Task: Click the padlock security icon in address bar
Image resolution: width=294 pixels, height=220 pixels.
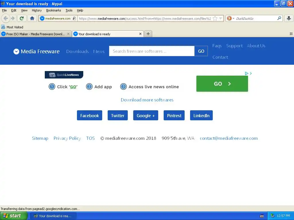Action: click(74, 18)
